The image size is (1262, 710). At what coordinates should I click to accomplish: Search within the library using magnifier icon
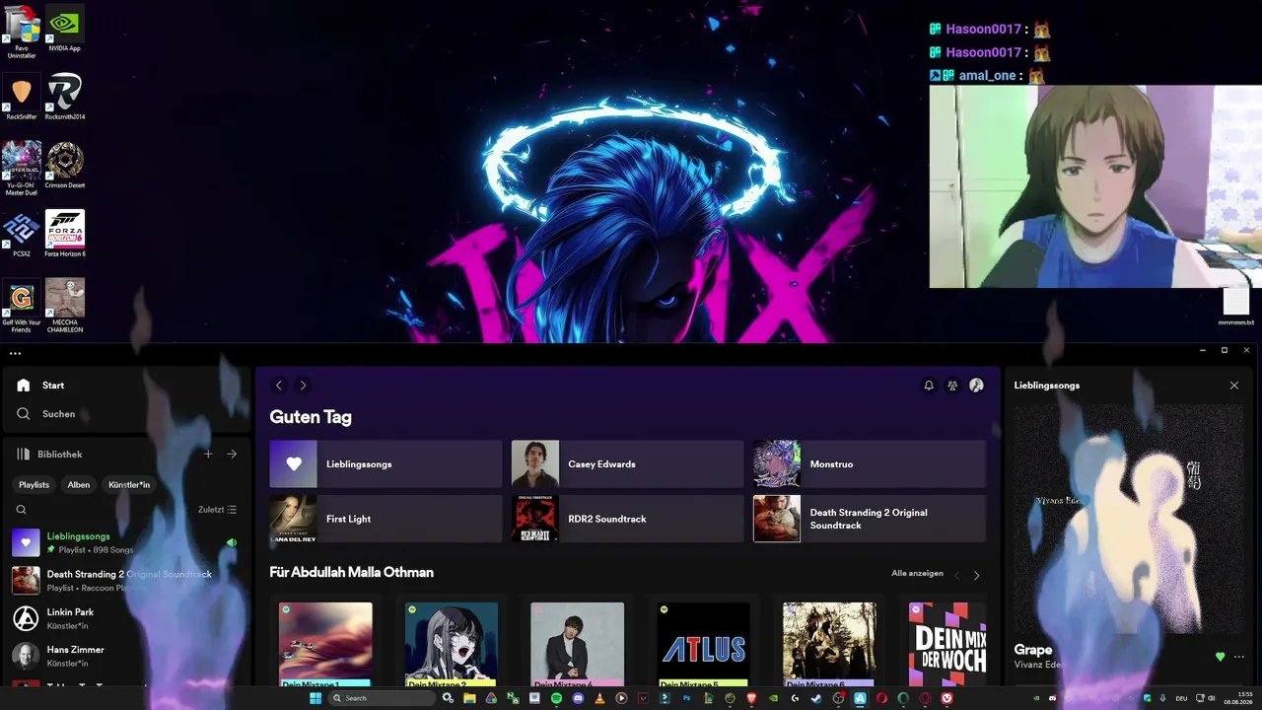coord(21,510)
